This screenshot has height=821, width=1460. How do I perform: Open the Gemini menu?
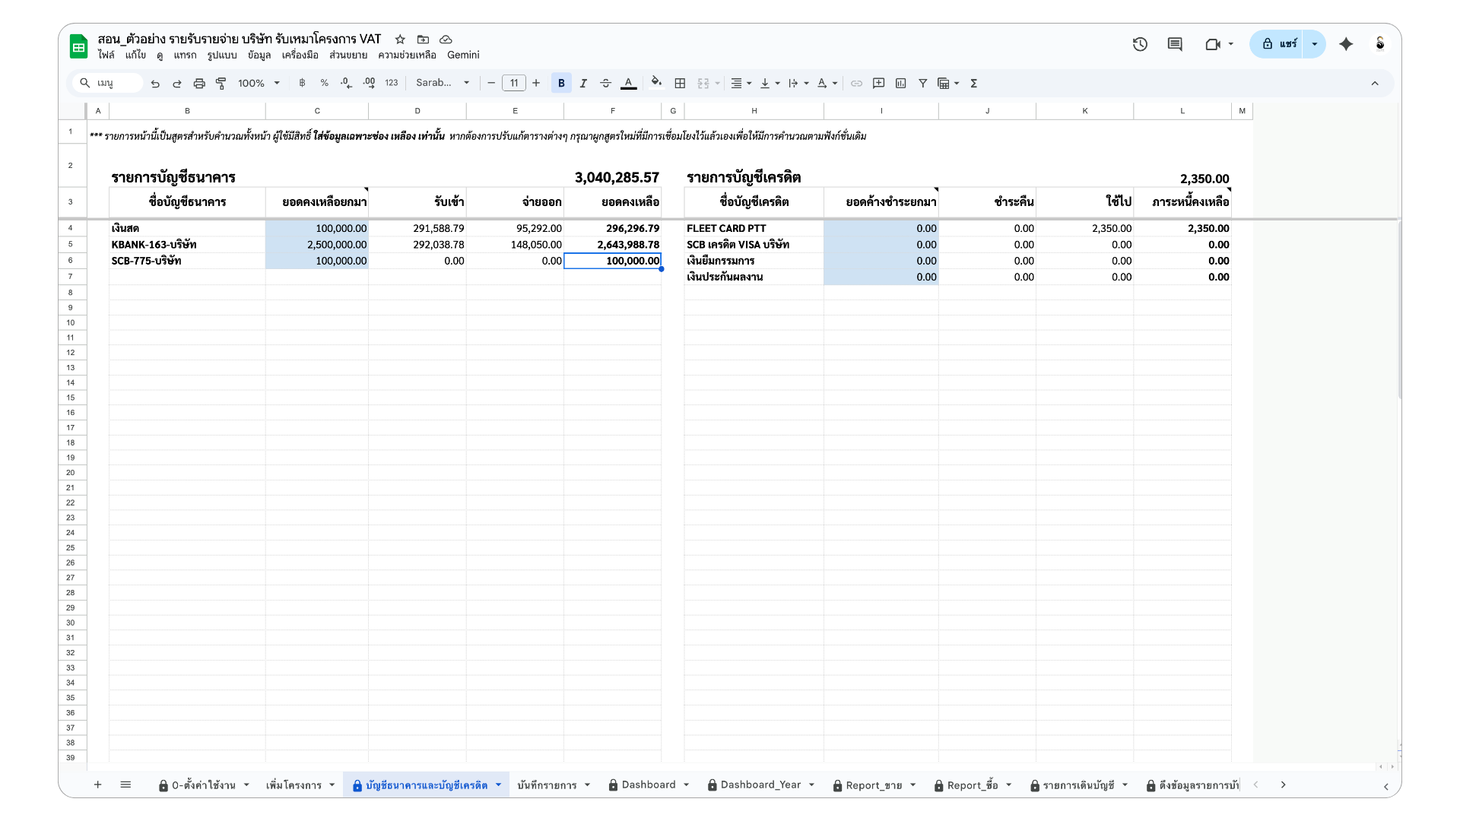(463, 55)
